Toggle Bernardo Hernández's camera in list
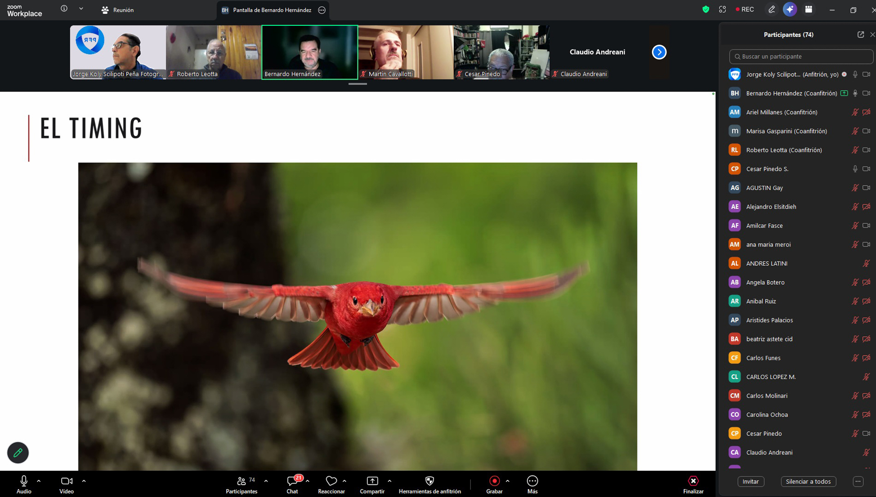The height and width of the screenshot is (497, 876). (866, 93)
